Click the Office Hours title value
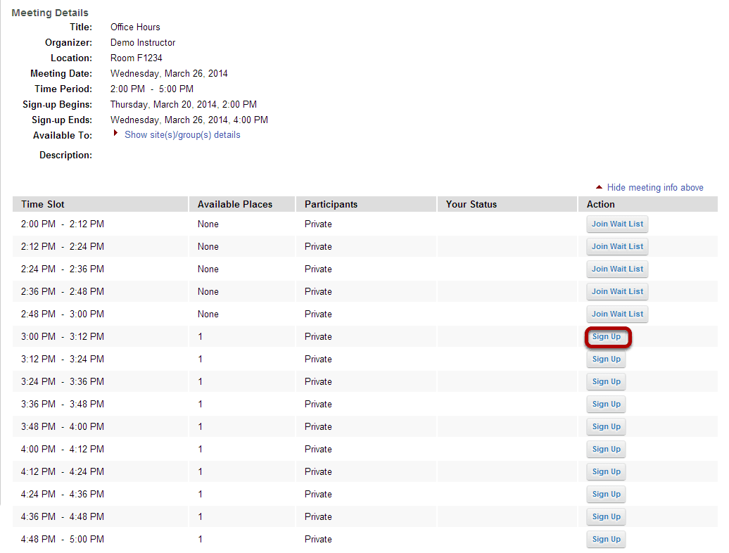The image size is (729, 553). click(x=135, y=27)
